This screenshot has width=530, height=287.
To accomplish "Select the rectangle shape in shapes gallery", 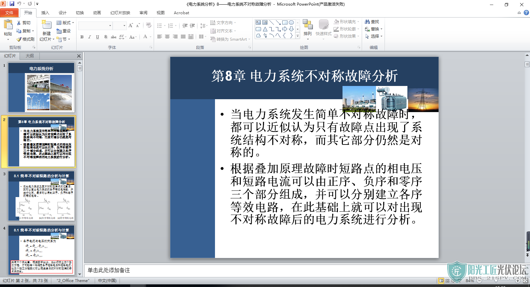I will [285, 22].
